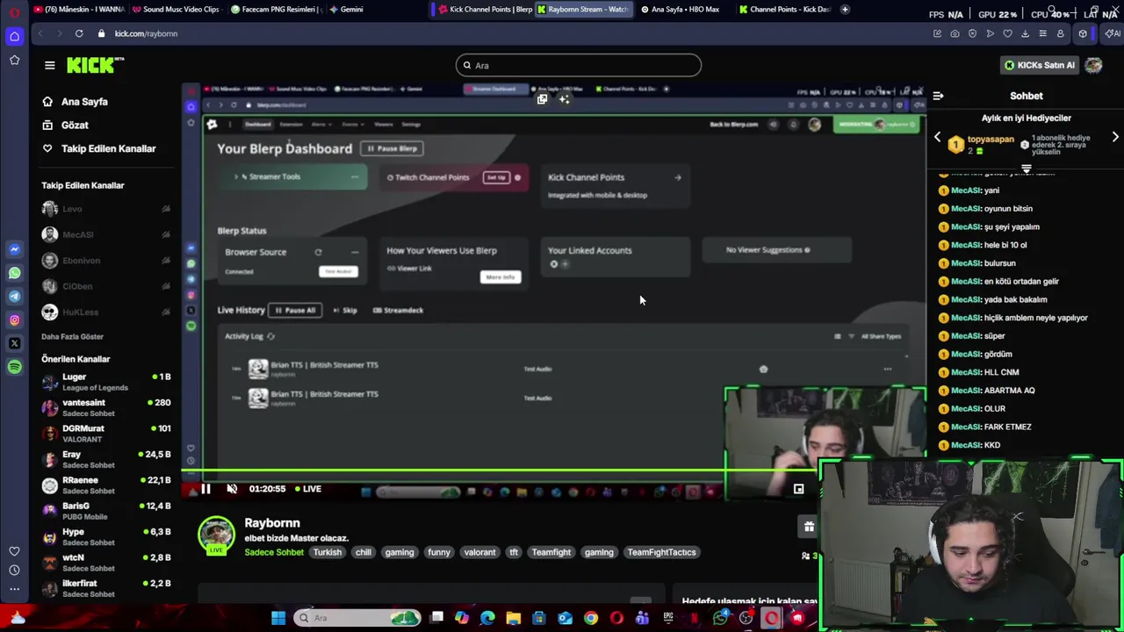
Task: Open the new tab plus button
Action: pyautogui.click(x=845, y=10)
